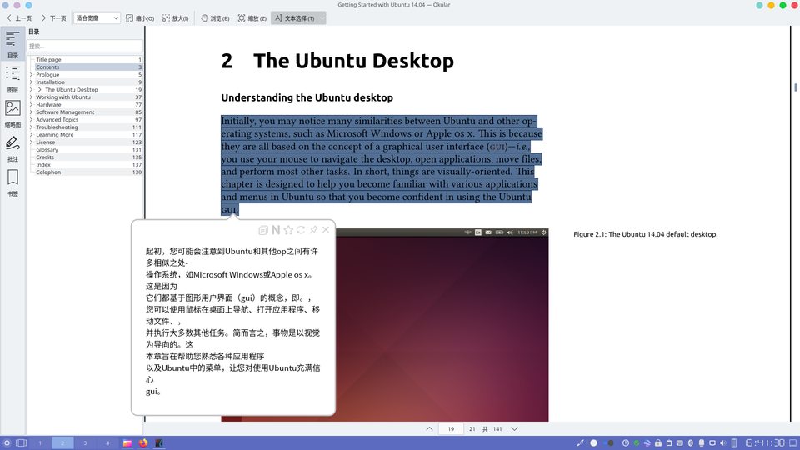Favorite the translation with star icon
Screen dimensions: 800x450
point(288,230)
